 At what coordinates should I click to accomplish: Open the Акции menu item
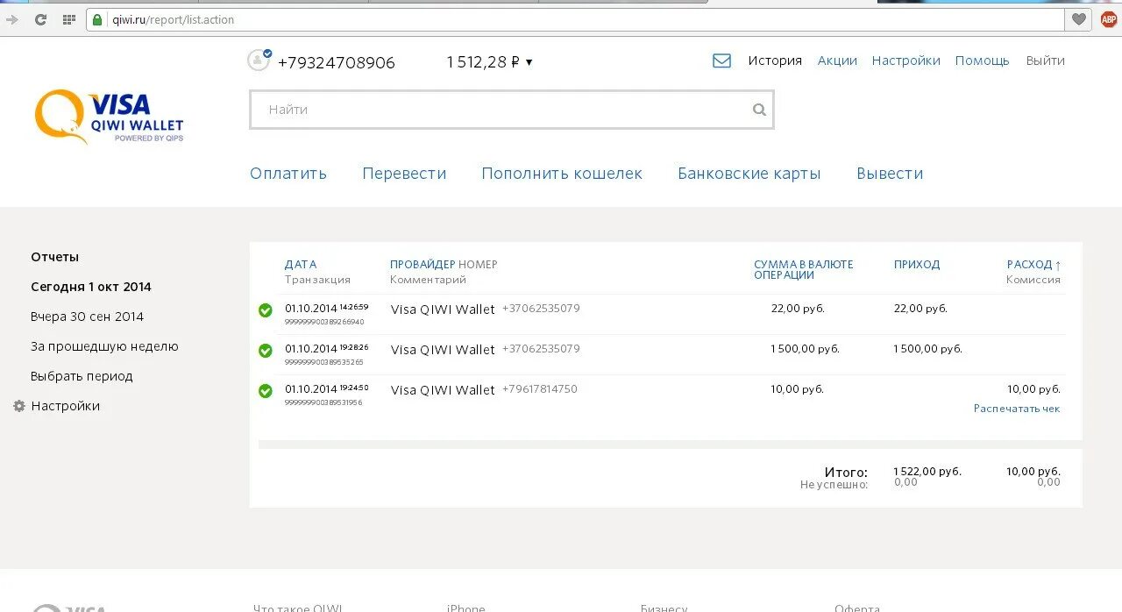click(x=837, y=60)
